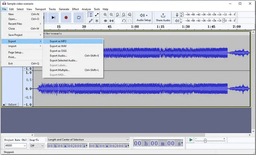Click the Play-at-Speed green button
The width and height of the screenshot is (256, 155).
click(x=191, y=140)
